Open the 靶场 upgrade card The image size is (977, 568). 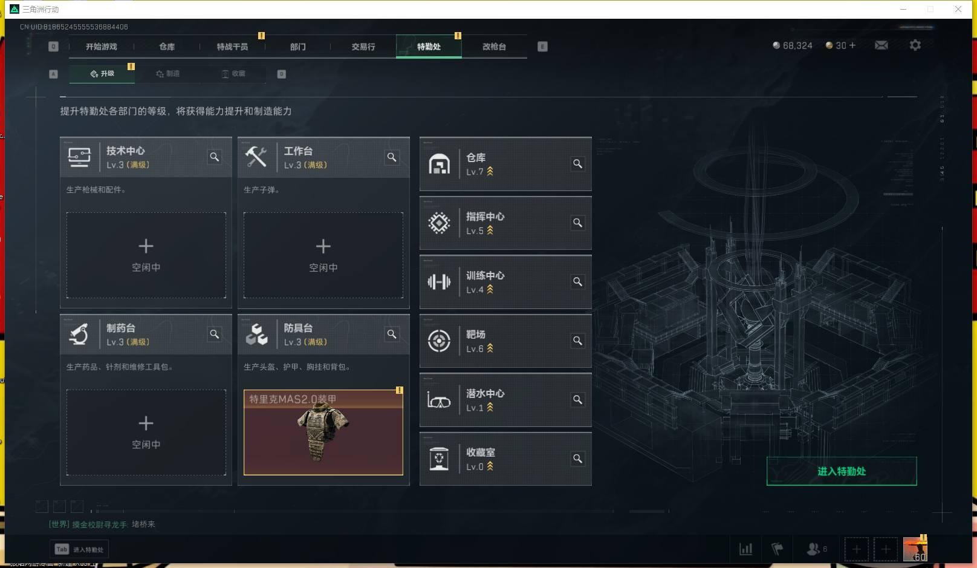tap(505, 341)
